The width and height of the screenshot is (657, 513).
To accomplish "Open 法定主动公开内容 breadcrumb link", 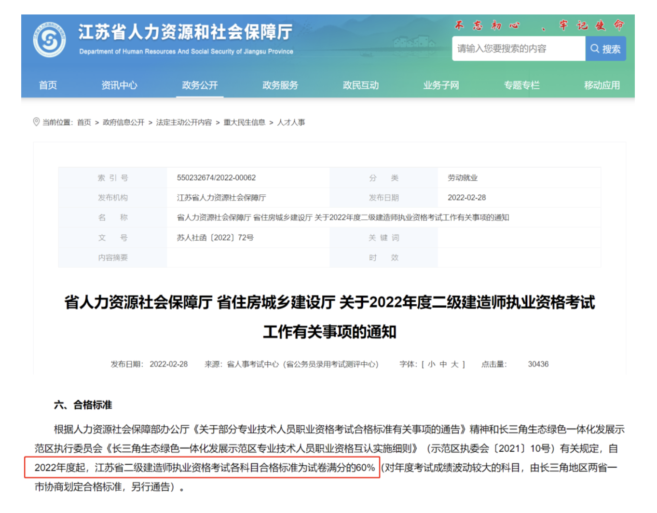I will coord(184,122).
